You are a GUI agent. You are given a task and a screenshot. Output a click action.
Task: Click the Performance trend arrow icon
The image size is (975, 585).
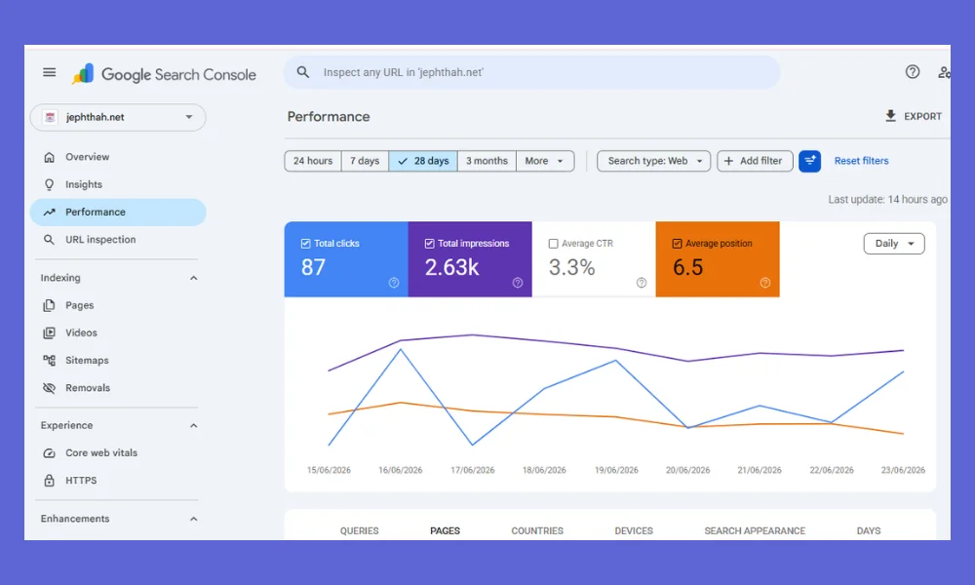(x=49, y=212)
